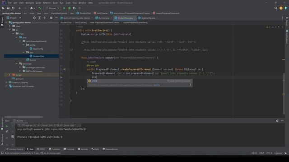Open Project panel gear options
Image resolution: width=289 pixels, height=162 pixels.
51,18
